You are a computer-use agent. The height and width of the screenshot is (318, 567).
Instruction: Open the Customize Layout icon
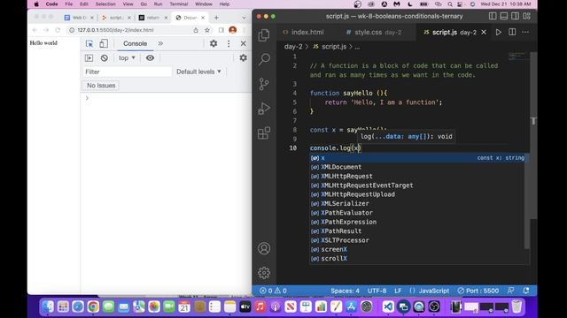pyautogui.click(x=526, y=16)
